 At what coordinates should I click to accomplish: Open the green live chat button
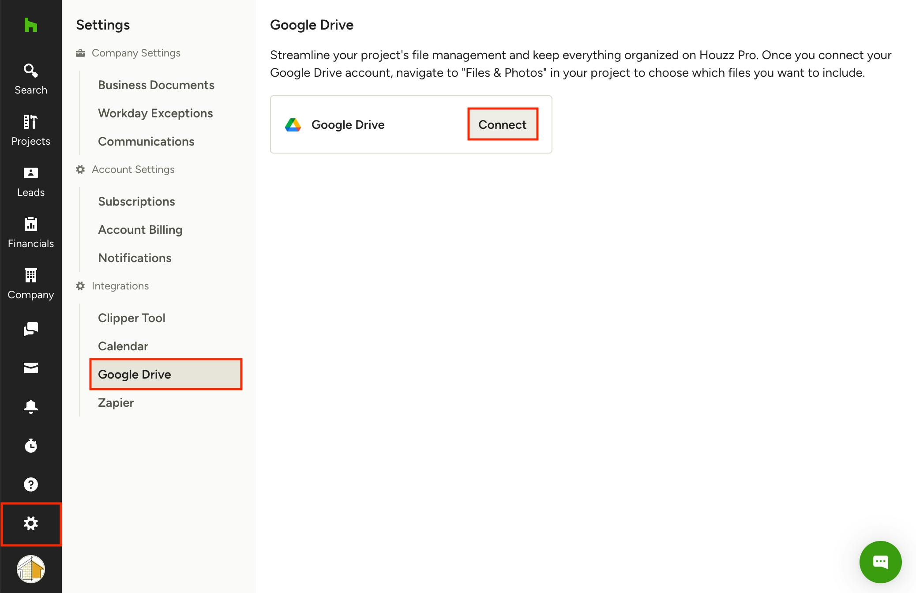[x=880, y=562]
